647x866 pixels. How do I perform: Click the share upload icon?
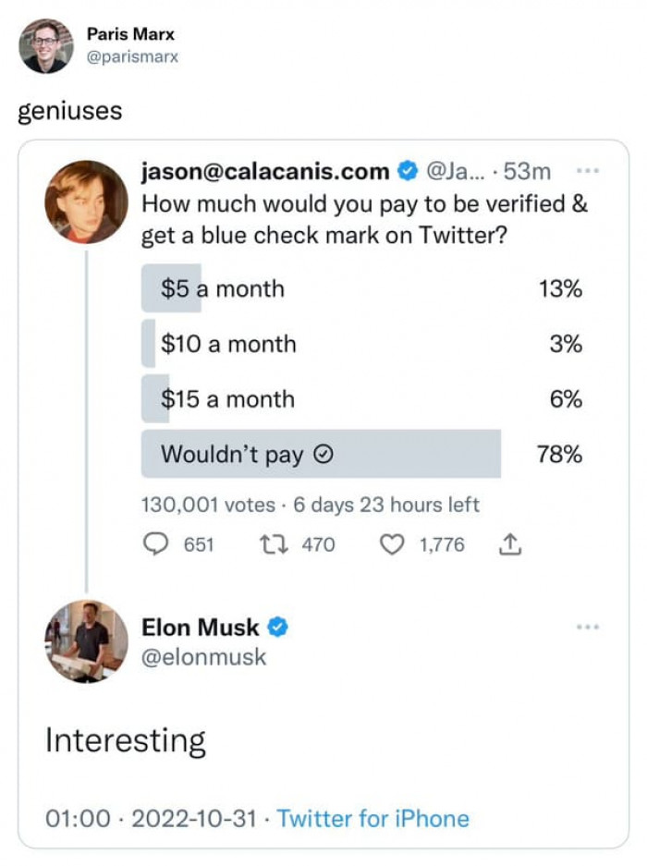[510, 545]
